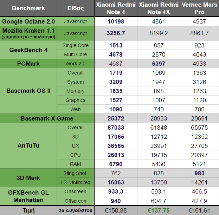Select the price €161,61

199,210
